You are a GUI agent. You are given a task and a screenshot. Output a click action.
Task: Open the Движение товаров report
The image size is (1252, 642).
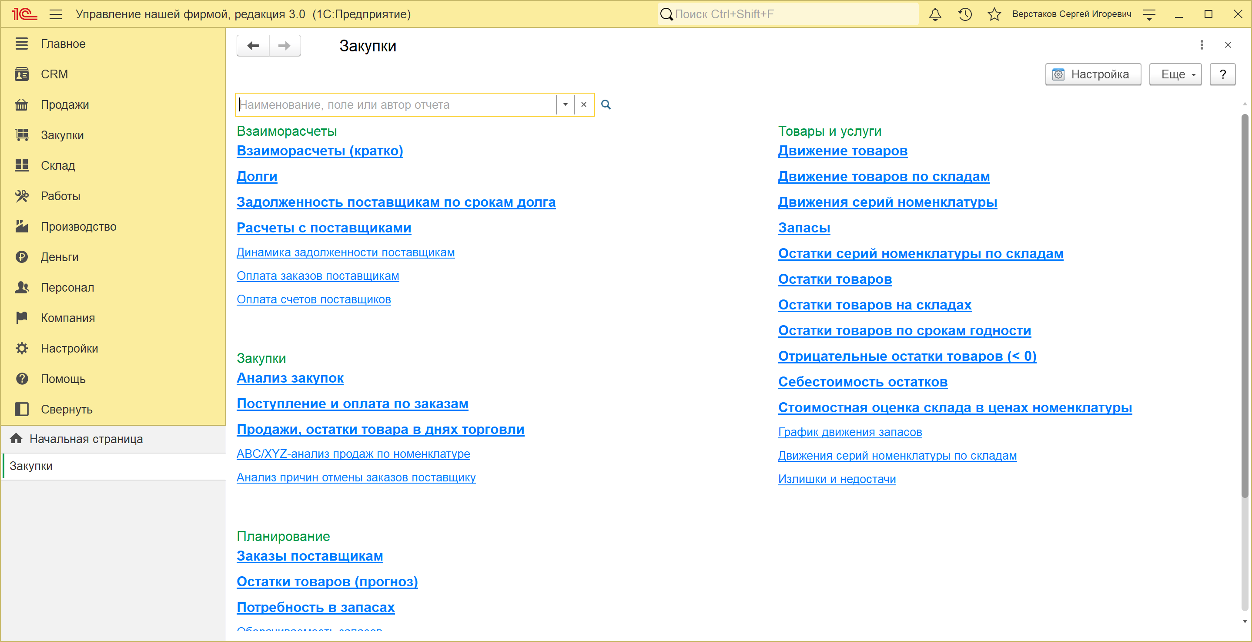coord(843,151)
